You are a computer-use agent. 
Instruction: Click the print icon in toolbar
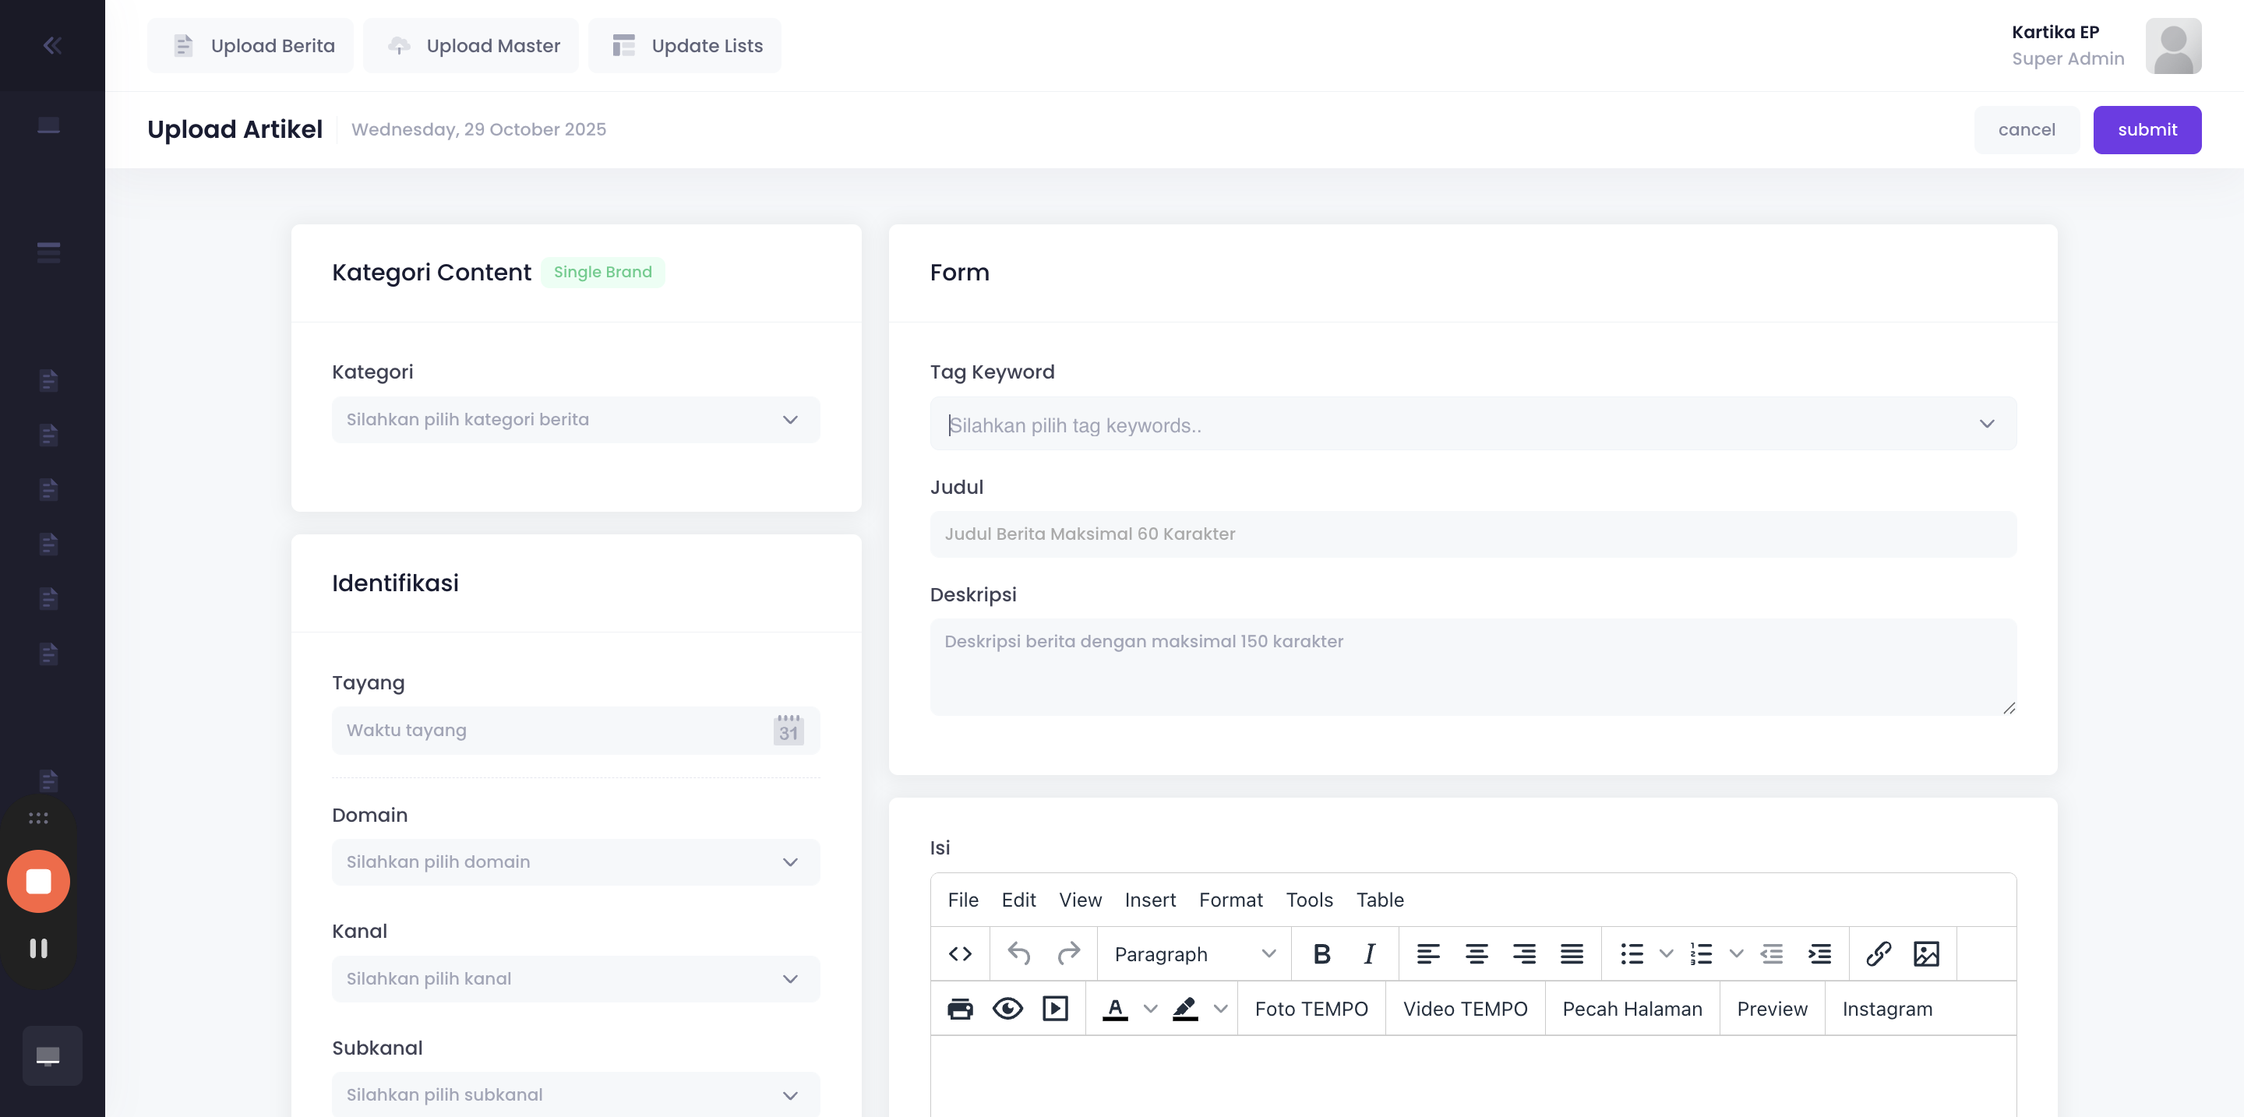tap(960, 1009)
